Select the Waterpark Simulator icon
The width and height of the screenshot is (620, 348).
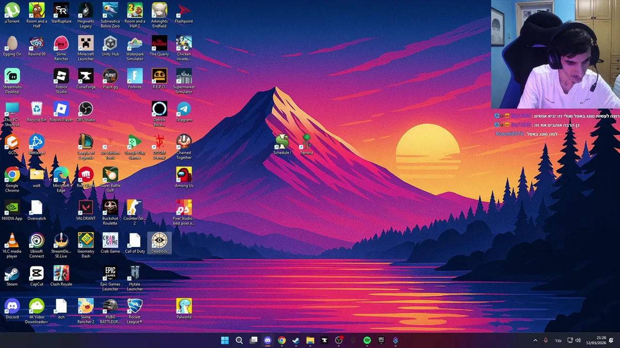click(x=135, y=48)
